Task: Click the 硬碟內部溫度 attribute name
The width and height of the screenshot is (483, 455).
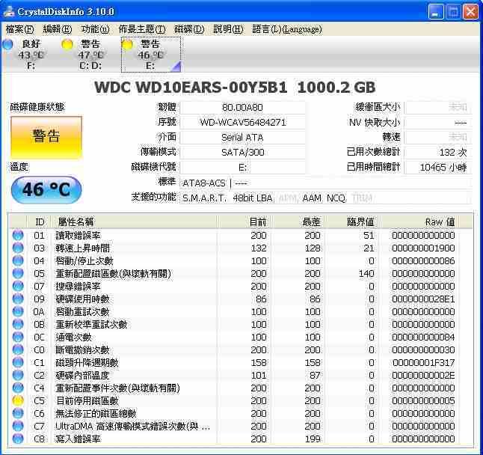Action: (x=82, y=376)
